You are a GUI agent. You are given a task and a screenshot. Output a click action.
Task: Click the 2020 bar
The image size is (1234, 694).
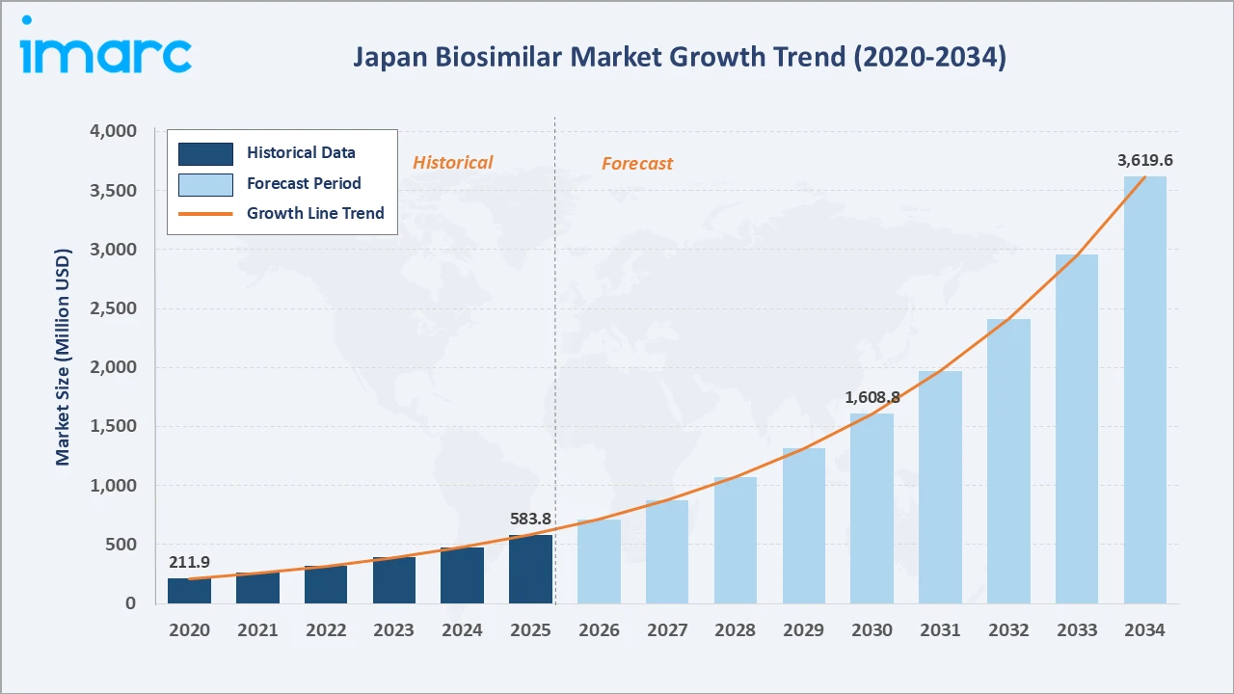click(189, 591)
